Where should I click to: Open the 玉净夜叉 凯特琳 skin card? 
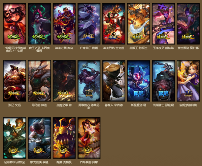[163, 24]
